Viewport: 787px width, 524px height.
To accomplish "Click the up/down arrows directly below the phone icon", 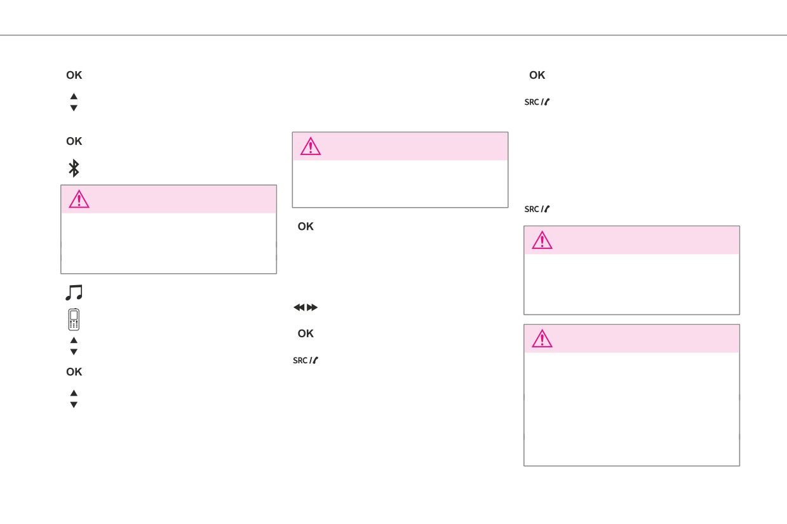I will pos(74,346).
